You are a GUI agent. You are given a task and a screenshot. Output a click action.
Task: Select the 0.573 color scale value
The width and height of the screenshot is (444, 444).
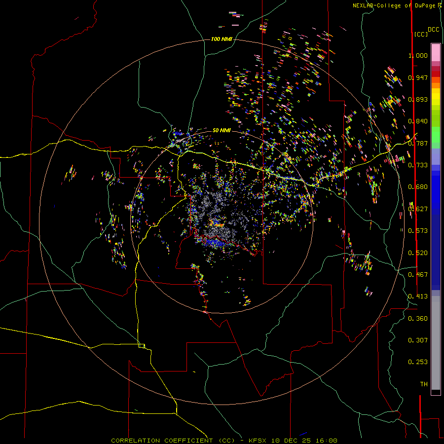point(418,231)
